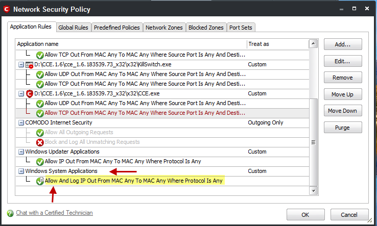The height and width of the screenshot is (226, 377).
Task: Maximize the Network Security Policy window
Action: pos(354,9)
